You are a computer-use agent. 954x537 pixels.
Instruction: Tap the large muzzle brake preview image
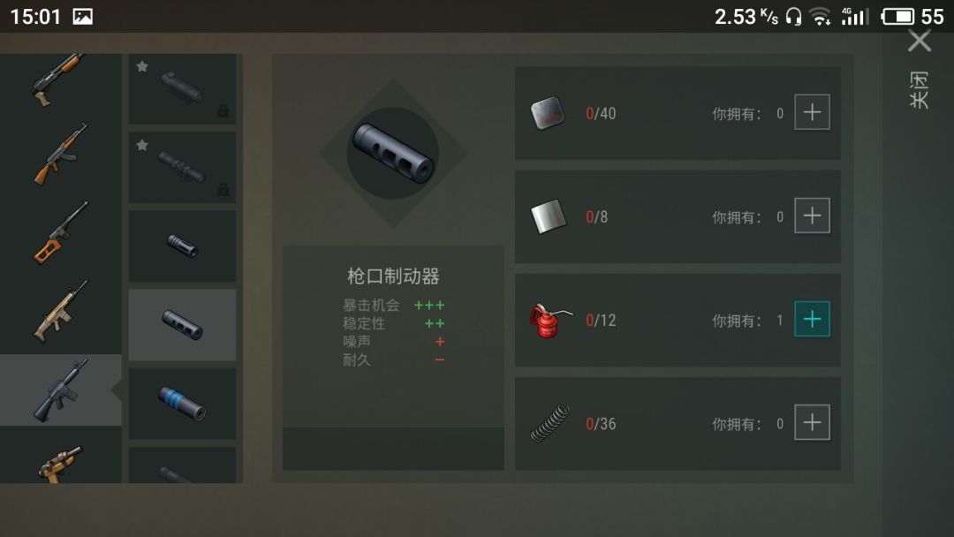[393, 154]
